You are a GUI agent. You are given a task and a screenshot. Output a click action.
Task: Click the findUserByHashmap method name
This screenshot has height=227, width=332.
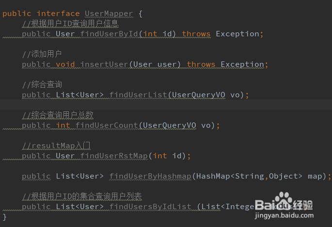tap(150, 176)
